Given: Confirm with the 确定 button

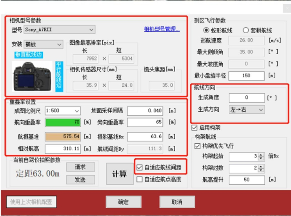Looking at the screenshot, I should pos(124,202).
